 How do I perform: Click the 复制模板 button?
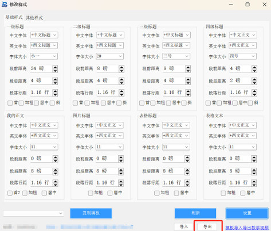coord(91,213)
